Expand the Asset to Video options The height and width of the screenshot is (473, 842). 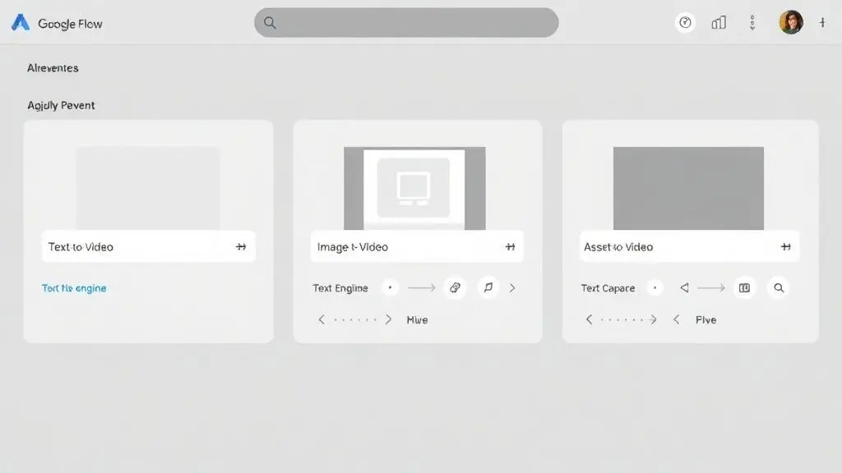point(785,247)
